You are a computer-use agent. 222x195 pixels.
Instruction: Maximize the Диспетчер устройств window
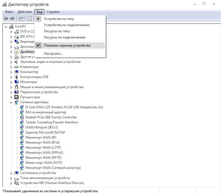pyautogui.click(x=204, y=4)
